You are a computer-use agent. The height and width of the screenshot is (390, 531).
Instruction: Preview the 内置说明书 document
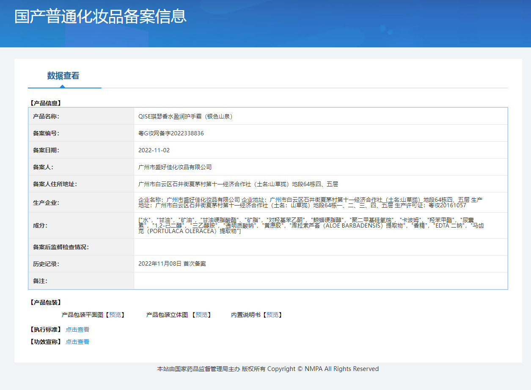tap(272, 315)
